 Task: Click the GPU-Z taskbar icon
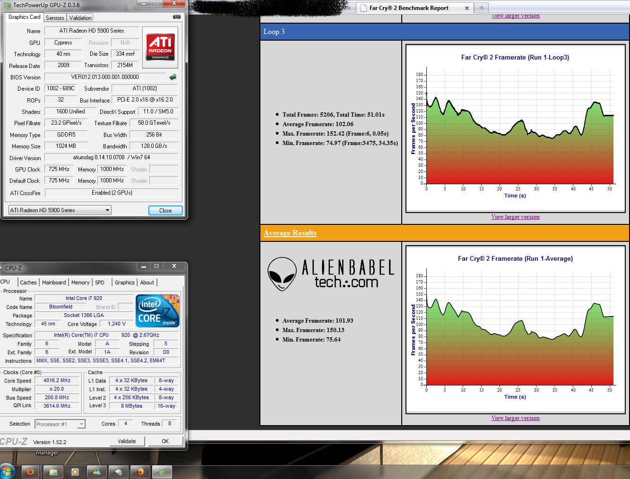(162, 471)
